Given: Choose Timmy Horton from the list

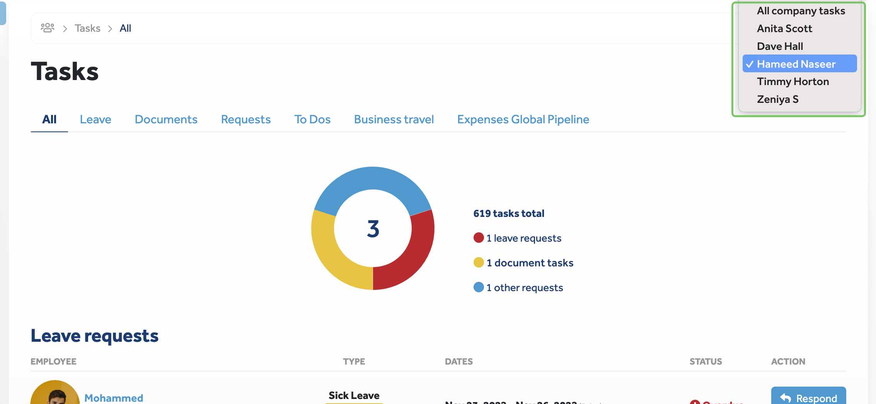Looking at the screenshot, I should [x=793, y=82].
